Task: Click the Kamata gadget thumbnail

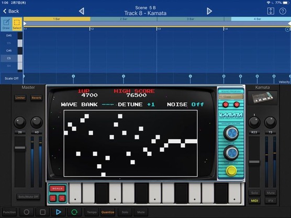Action: (x=262, y=98)
